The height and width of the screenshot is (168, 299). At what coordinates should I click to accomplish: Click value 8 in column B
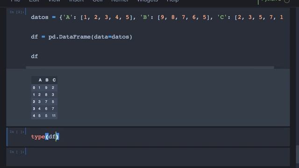coord(46,95)
